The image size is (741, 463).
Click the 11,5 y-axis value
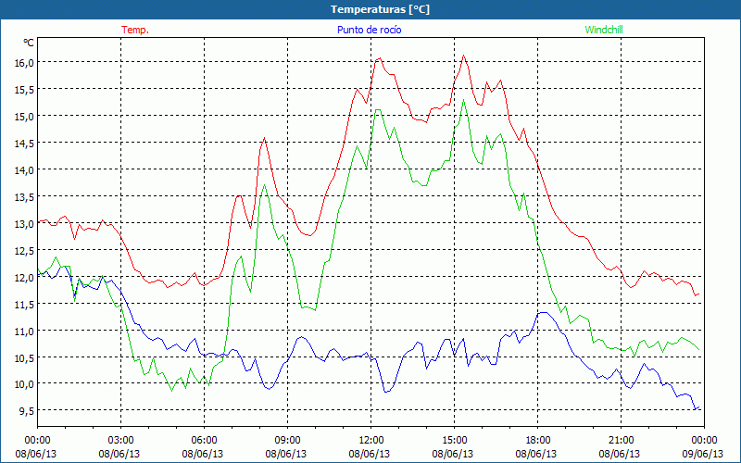pos(24,305)
